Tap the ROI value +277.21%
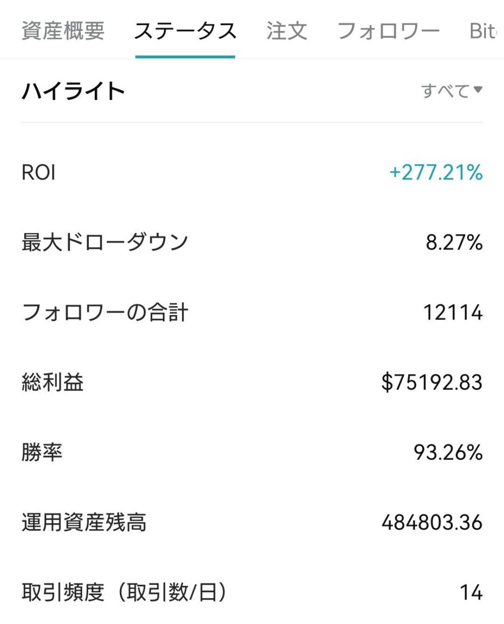Screen dimensions: 504x624 (436, 172)
